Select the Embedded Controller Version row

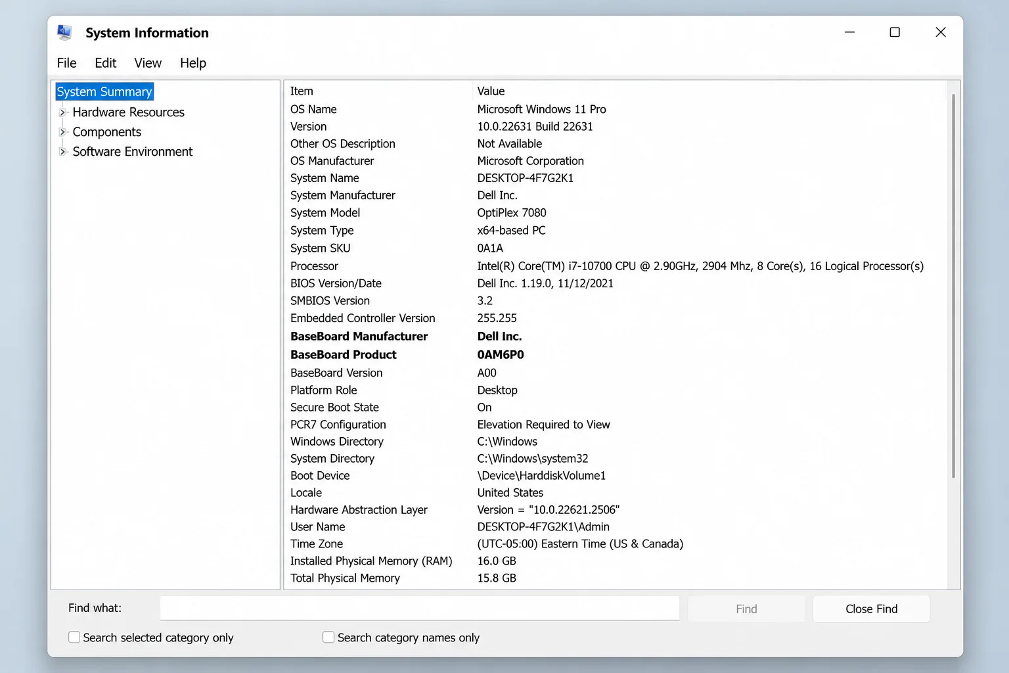click(616, 318)
